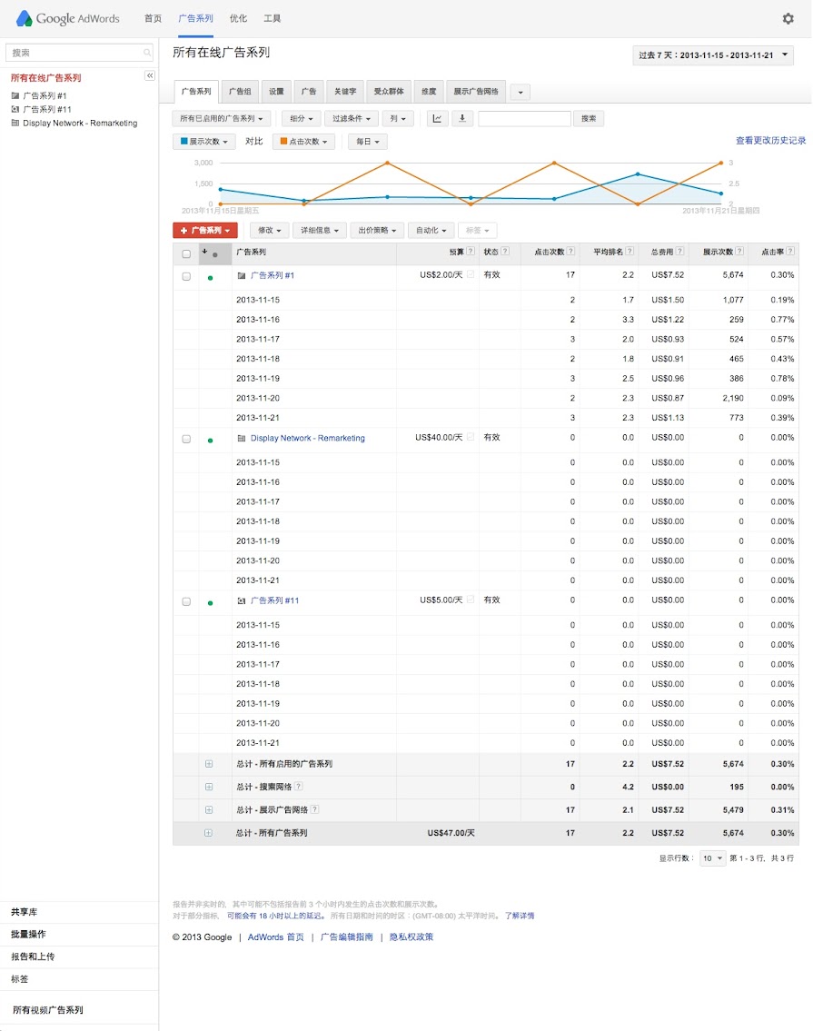Switch to the 受众群体 tab
Screen dimensions: 813x1031
(389, 92)
